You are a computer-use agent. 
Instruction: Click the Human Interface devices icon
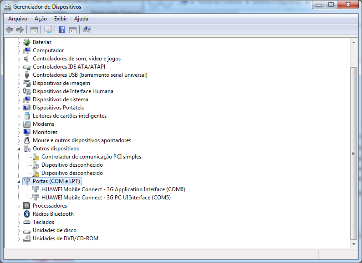[27, 91]
